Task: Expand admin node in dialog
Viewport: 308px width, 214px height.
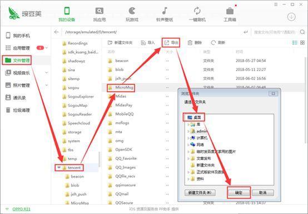Action: pyautogui.click(x=188, y=131)
